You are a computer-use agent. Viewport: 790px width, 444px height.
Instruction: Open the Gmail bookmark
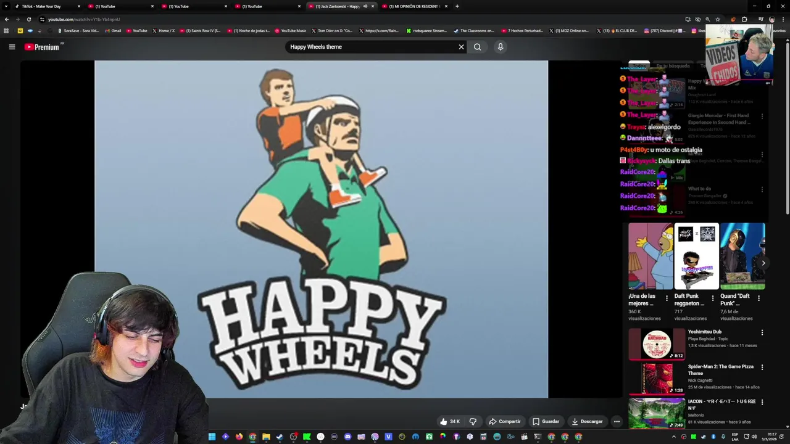113,30
